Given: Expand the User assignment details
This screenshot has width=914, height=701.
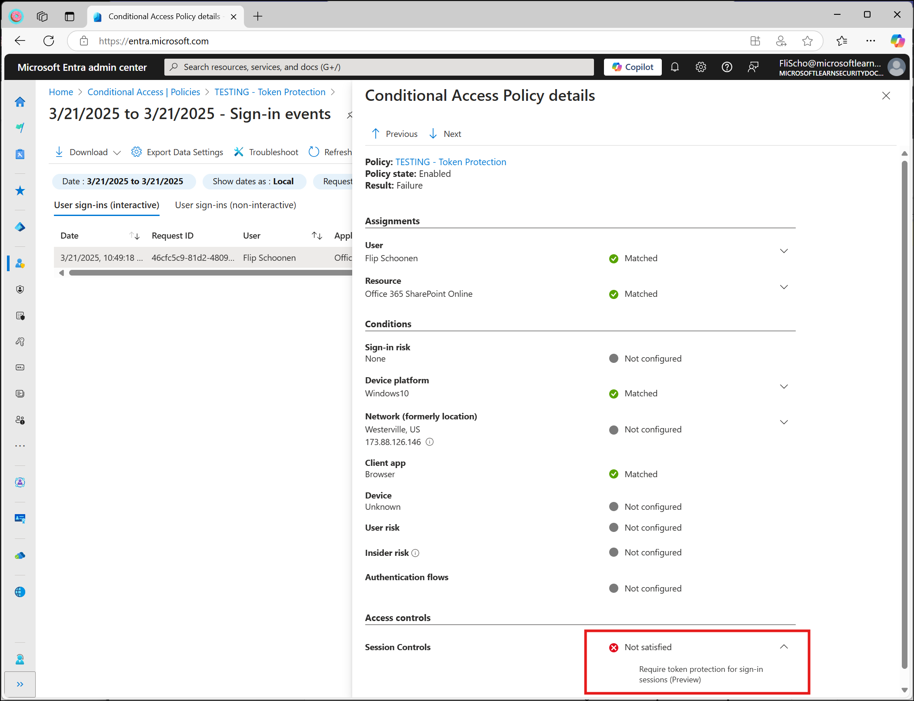Looking at the screenshot, I should pos(784,251).
